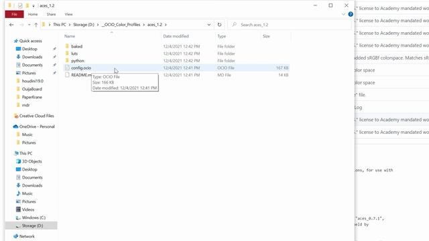Screen dimensions: 429x241
Task: Click "Log" in background window
Action: point(359,107)
